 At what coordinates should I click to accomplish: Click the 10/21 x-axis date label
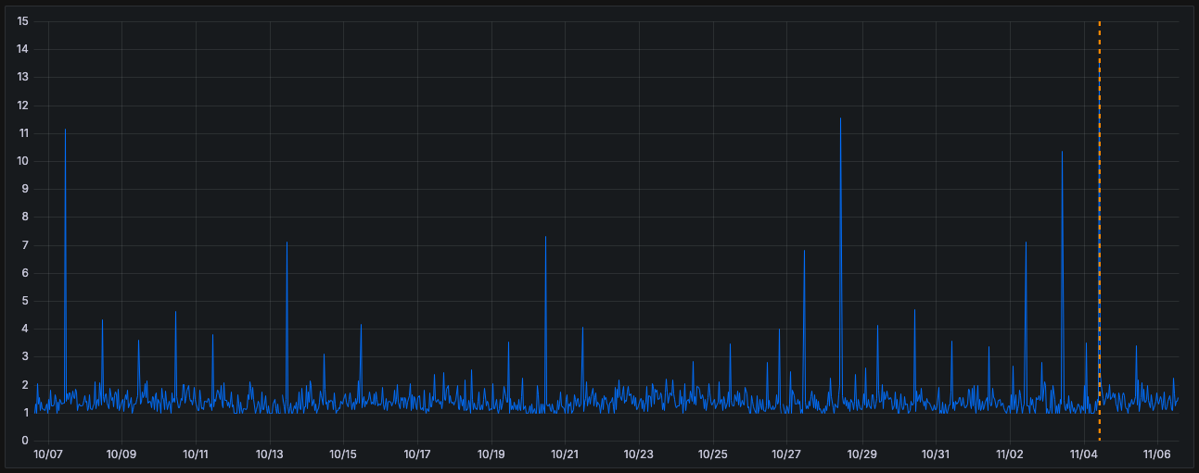[x=565, y=454]
